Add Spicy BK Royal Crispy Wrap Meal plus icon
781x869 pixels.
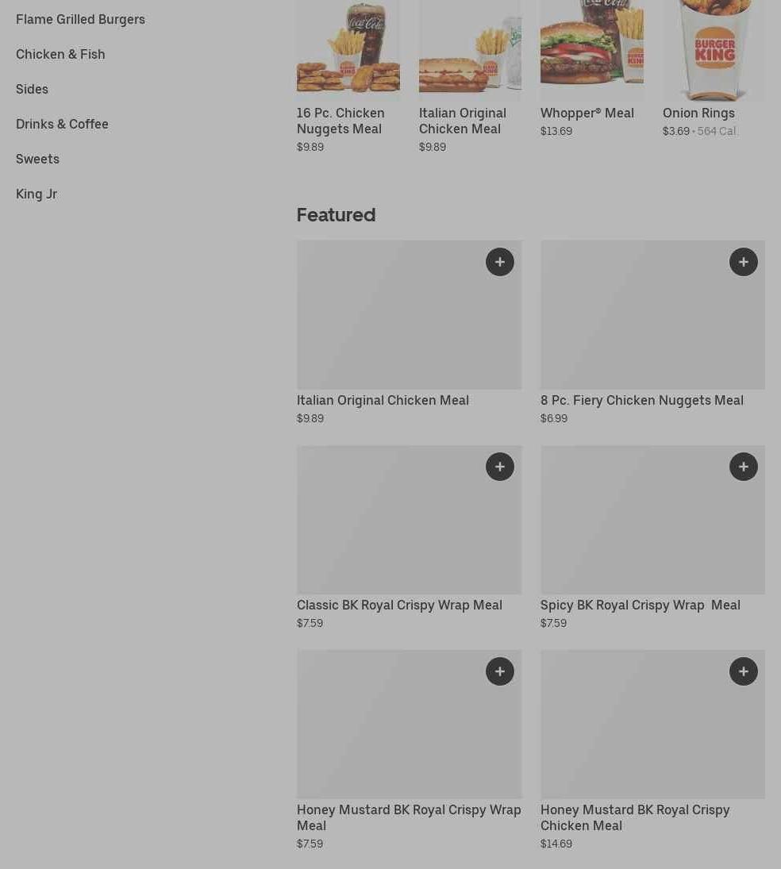coord(744,467)
